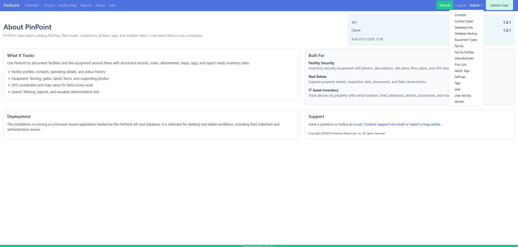
Task: Click the Built 05/31/2026 15:36 text
Action: pos(367,39)
